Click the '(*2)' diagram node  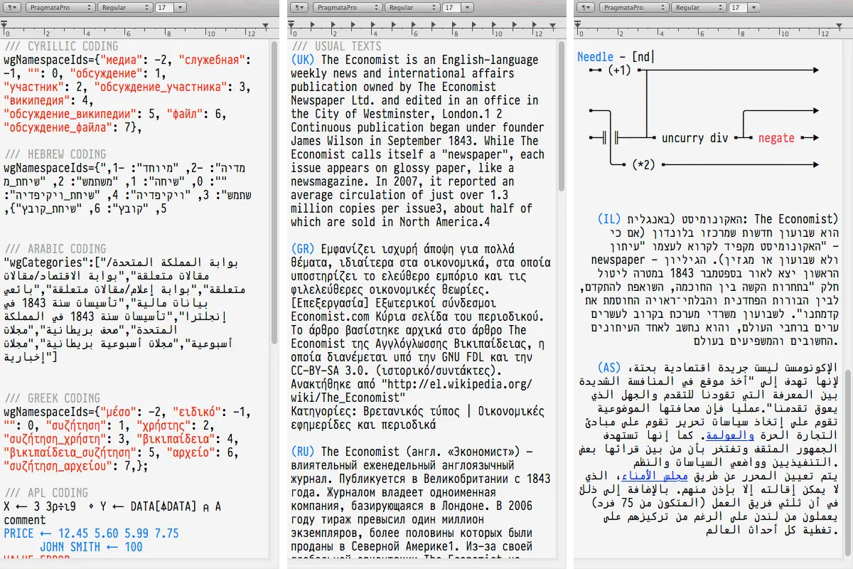pyautogui.click(x=643, y=165)
